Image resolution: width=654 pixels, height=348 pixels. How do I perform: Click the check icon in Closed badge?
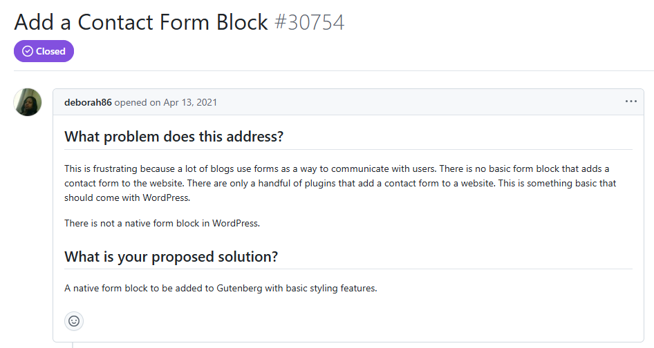(28, 51)
